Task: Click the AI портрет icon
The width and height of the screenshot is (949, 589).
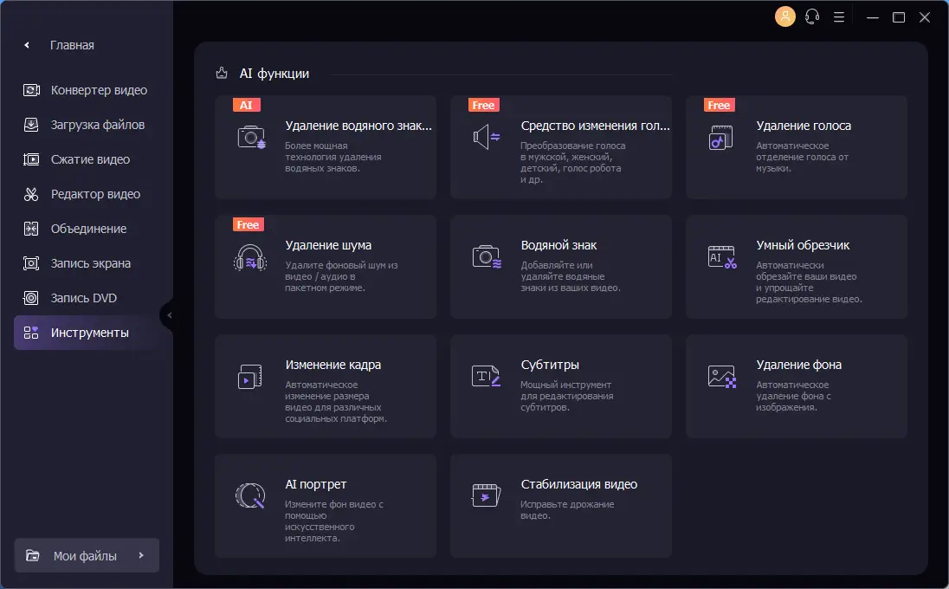Action: click(x=251, y=495)
